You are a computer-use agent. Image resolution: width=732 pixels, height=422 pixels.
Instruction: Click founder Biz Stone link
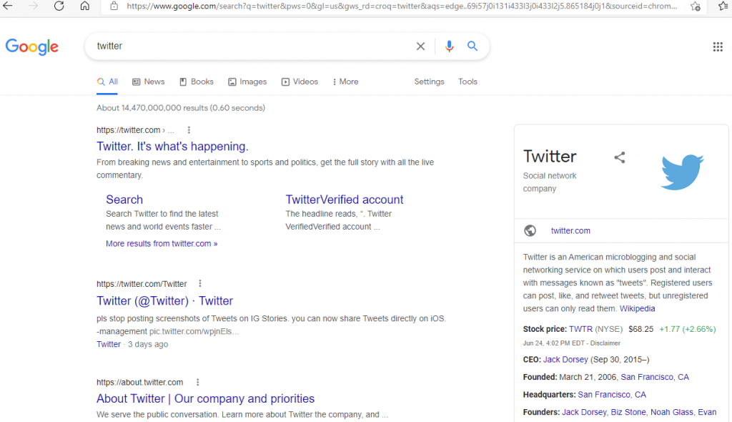(x=628, y=412)
